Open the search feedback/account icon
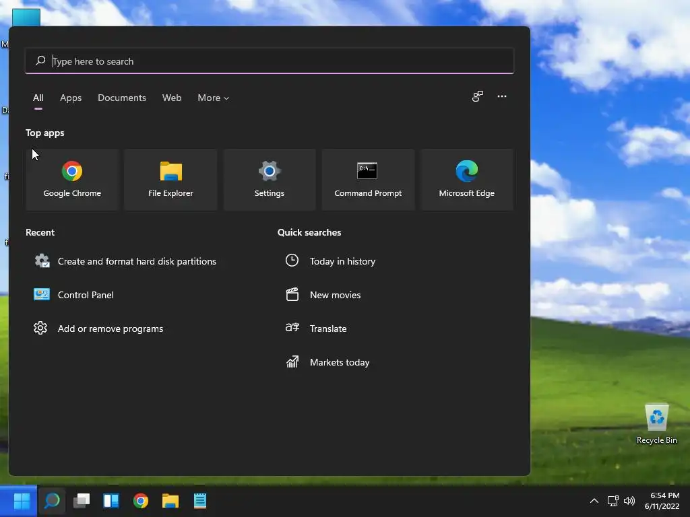The height and width of the screenshot is (517, 690). (478, 96)
